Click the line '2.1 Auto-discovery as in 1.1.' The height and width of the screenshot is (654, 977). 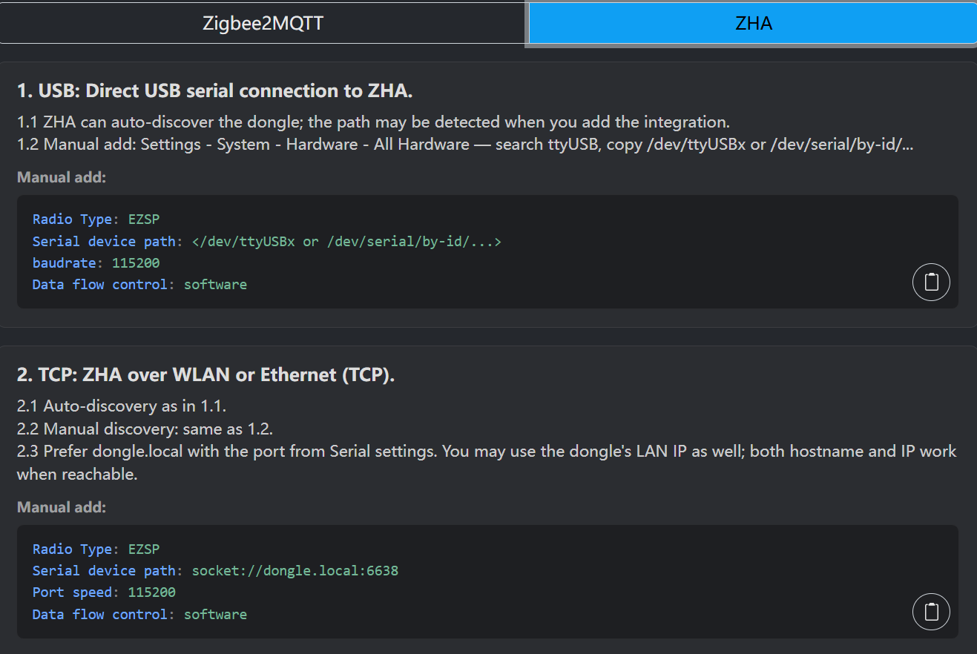click(122, 406)
